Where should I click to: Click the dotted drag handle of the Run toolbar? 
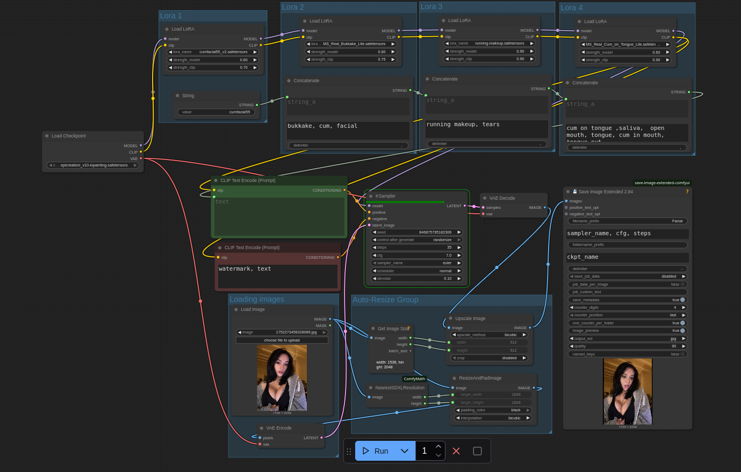(x=349, y=451)
